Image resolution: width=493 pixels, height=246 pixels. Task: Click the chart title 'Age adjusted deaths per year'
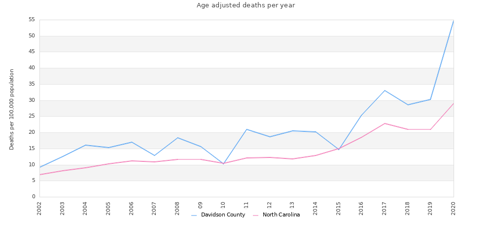coord(246,5)
